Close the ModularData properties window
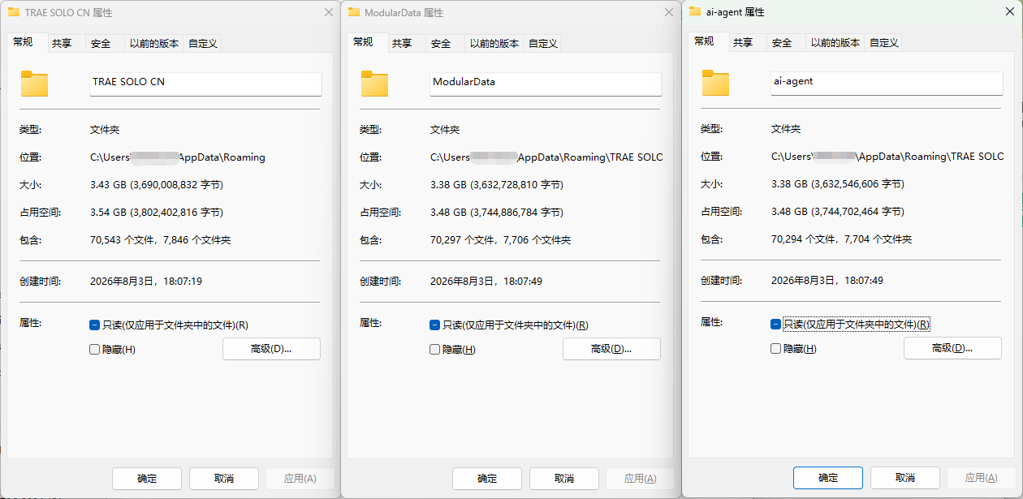This screenshot has width=1023, height=499. [x=668, y=13]
